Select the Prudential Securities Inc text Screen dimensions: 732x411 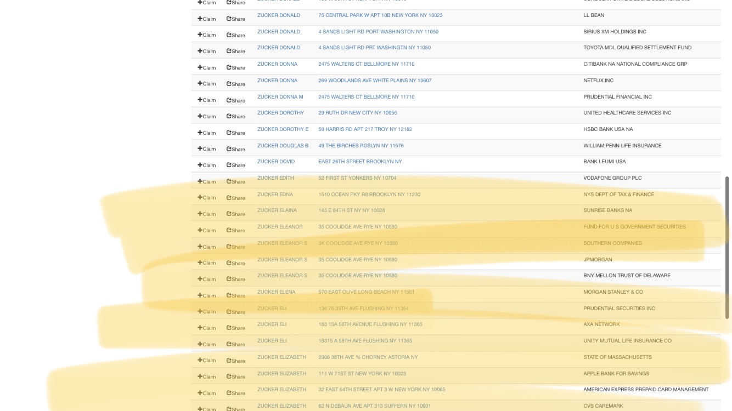coord(619,309)
